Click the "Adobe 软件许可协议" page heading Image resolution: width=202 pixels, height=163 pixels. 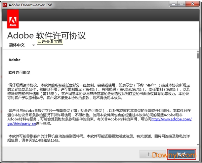coord(46,35)
